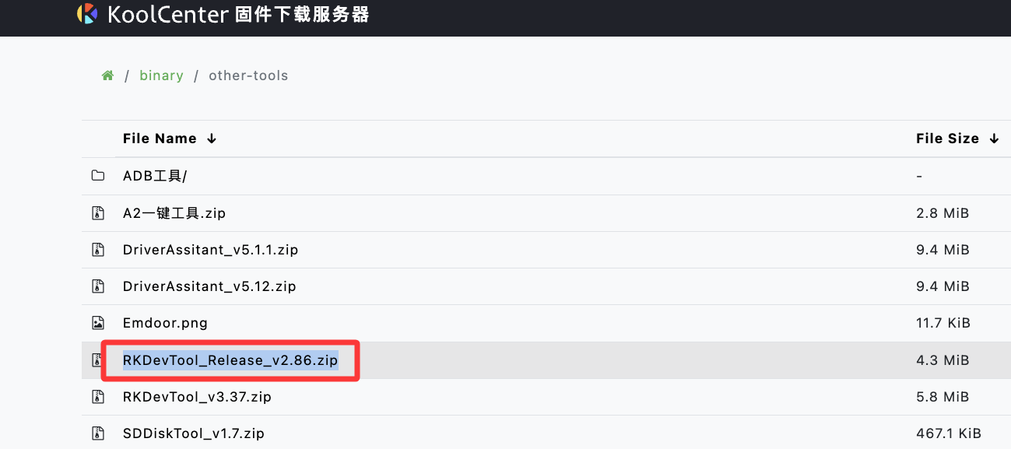Open Emdoor.png image link
The height and width of the screenshot is (449, 1011).
pyautogui.click(x=165, y=323)
